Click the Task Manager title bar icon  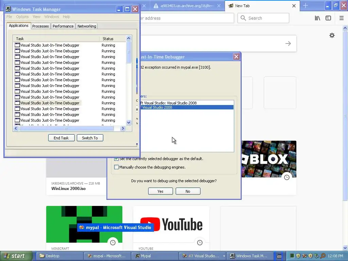[x=8, y=9]
